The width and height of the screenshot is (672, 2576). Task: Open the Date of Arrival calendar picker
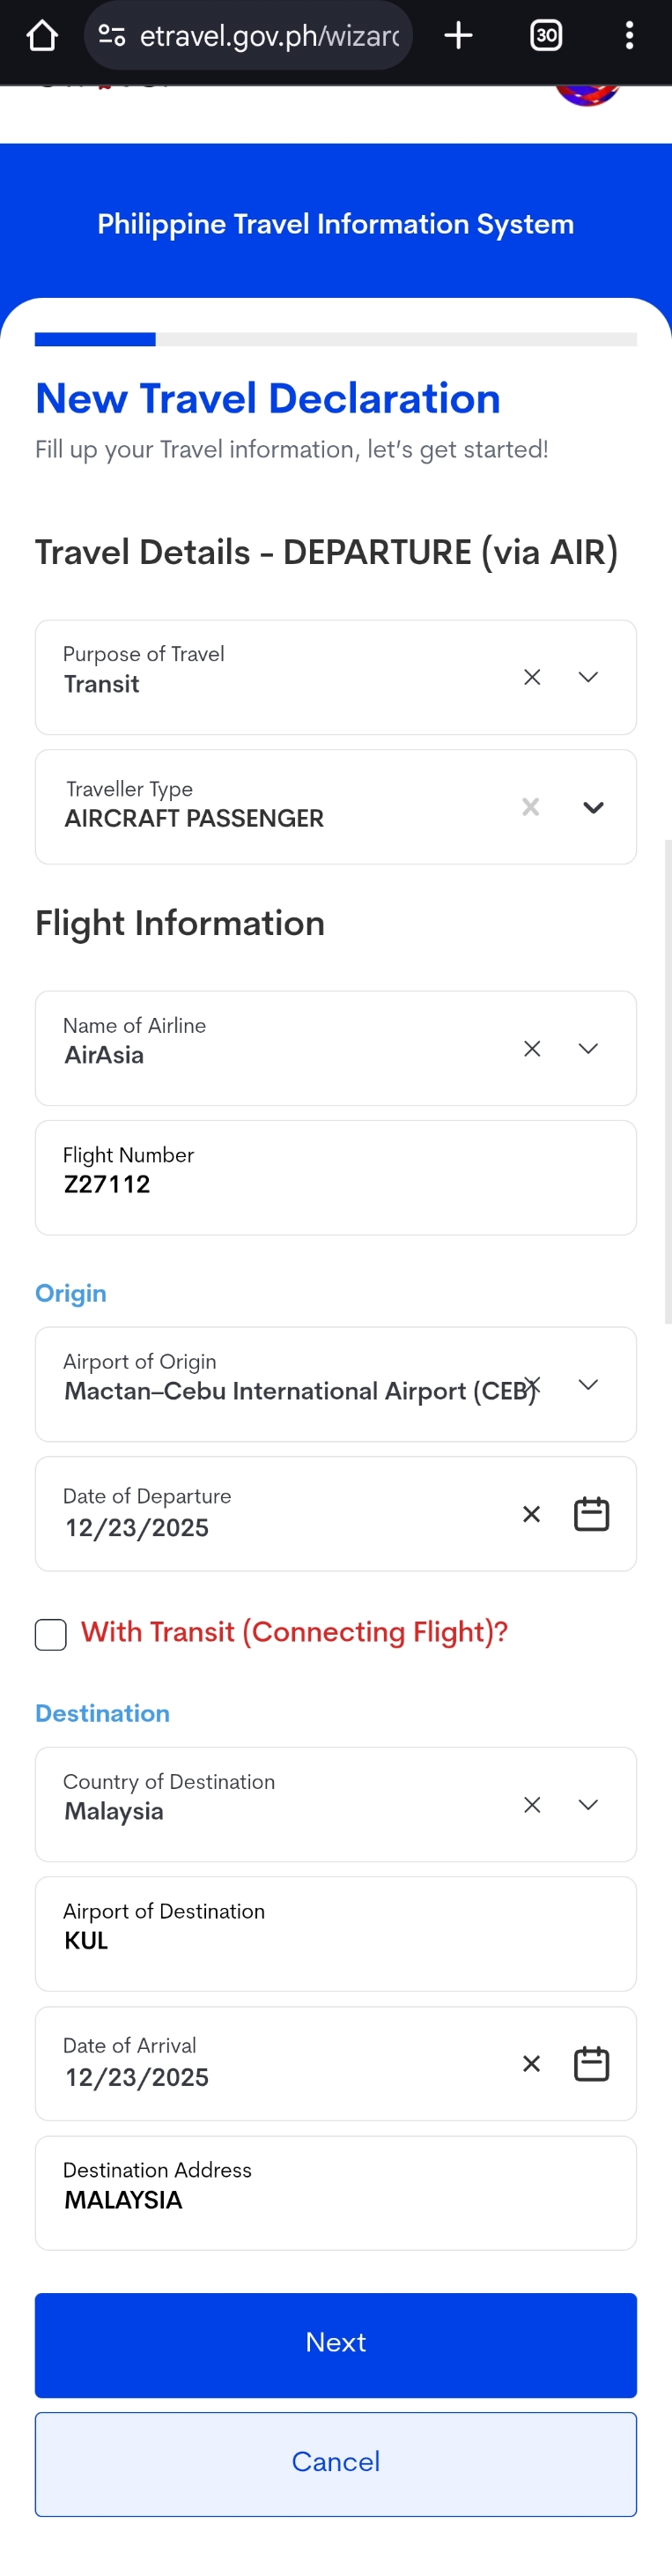click(591, 2063)
